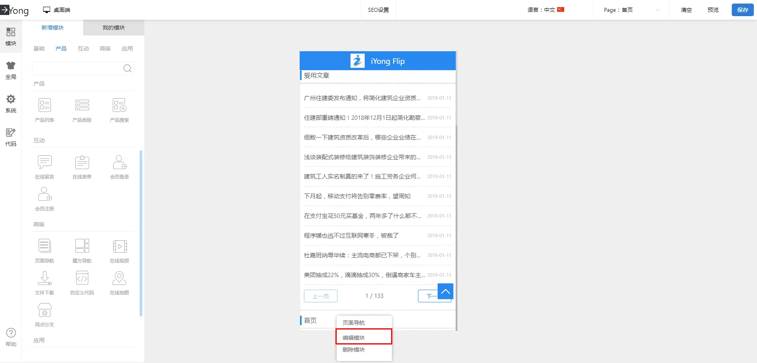Viewport: 757px width, 363px height.
Task: Expand the Page 首页 dropdown
Action: (631, 10)
